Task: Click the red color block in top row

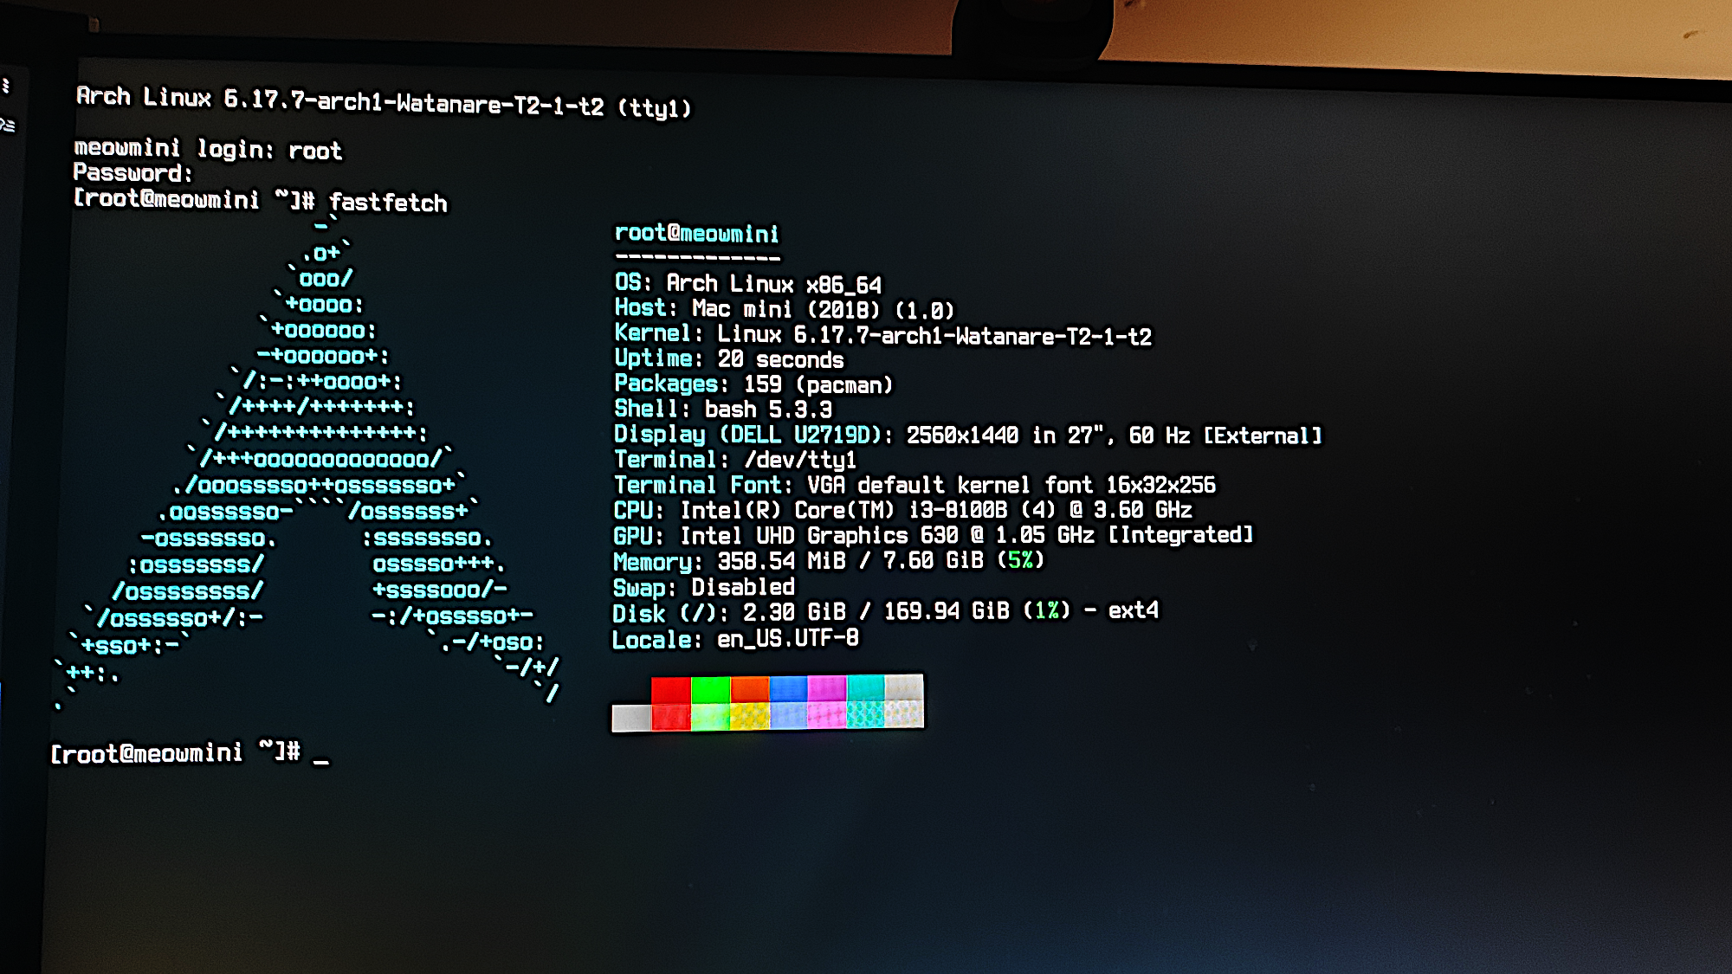Action: (x=671, y=690)
